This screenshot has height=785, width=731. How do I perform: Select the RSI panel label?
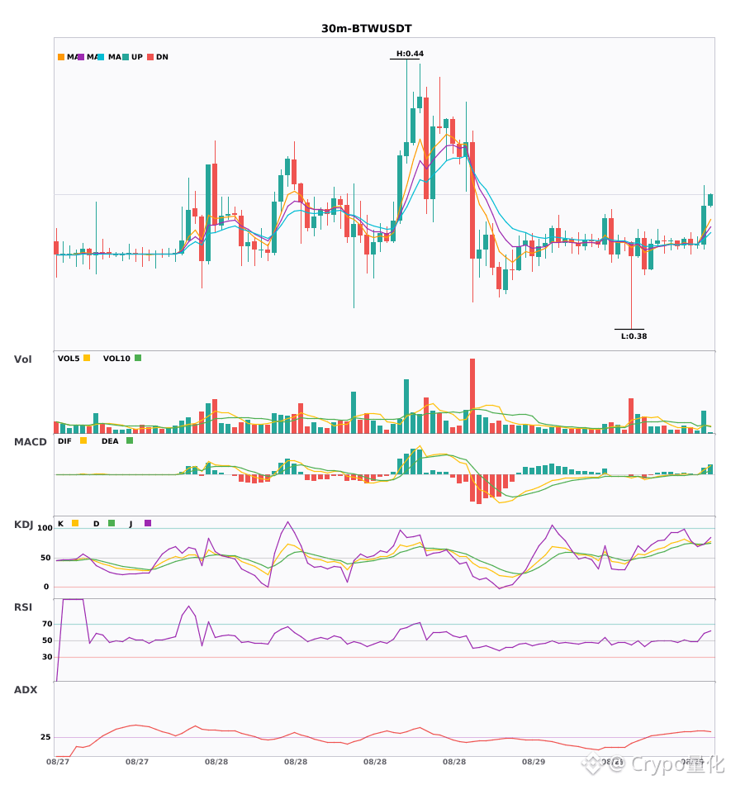[x=23, y=607]
